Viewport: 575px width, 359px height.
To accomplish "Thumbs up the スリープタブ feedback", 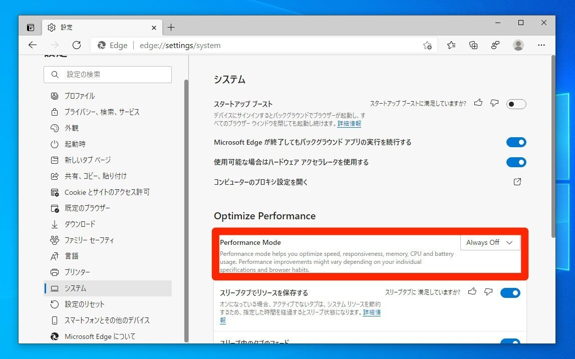I will 472,291.
